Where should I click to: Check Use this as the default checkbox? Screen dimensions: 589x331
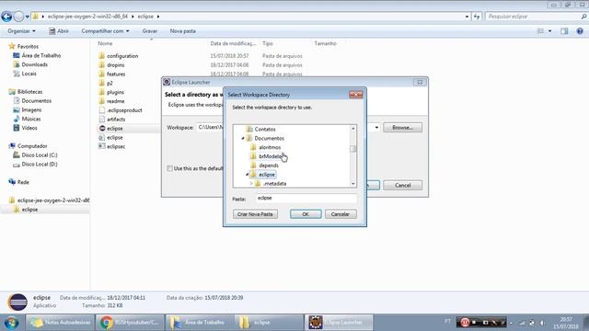[x=169, y=168]
